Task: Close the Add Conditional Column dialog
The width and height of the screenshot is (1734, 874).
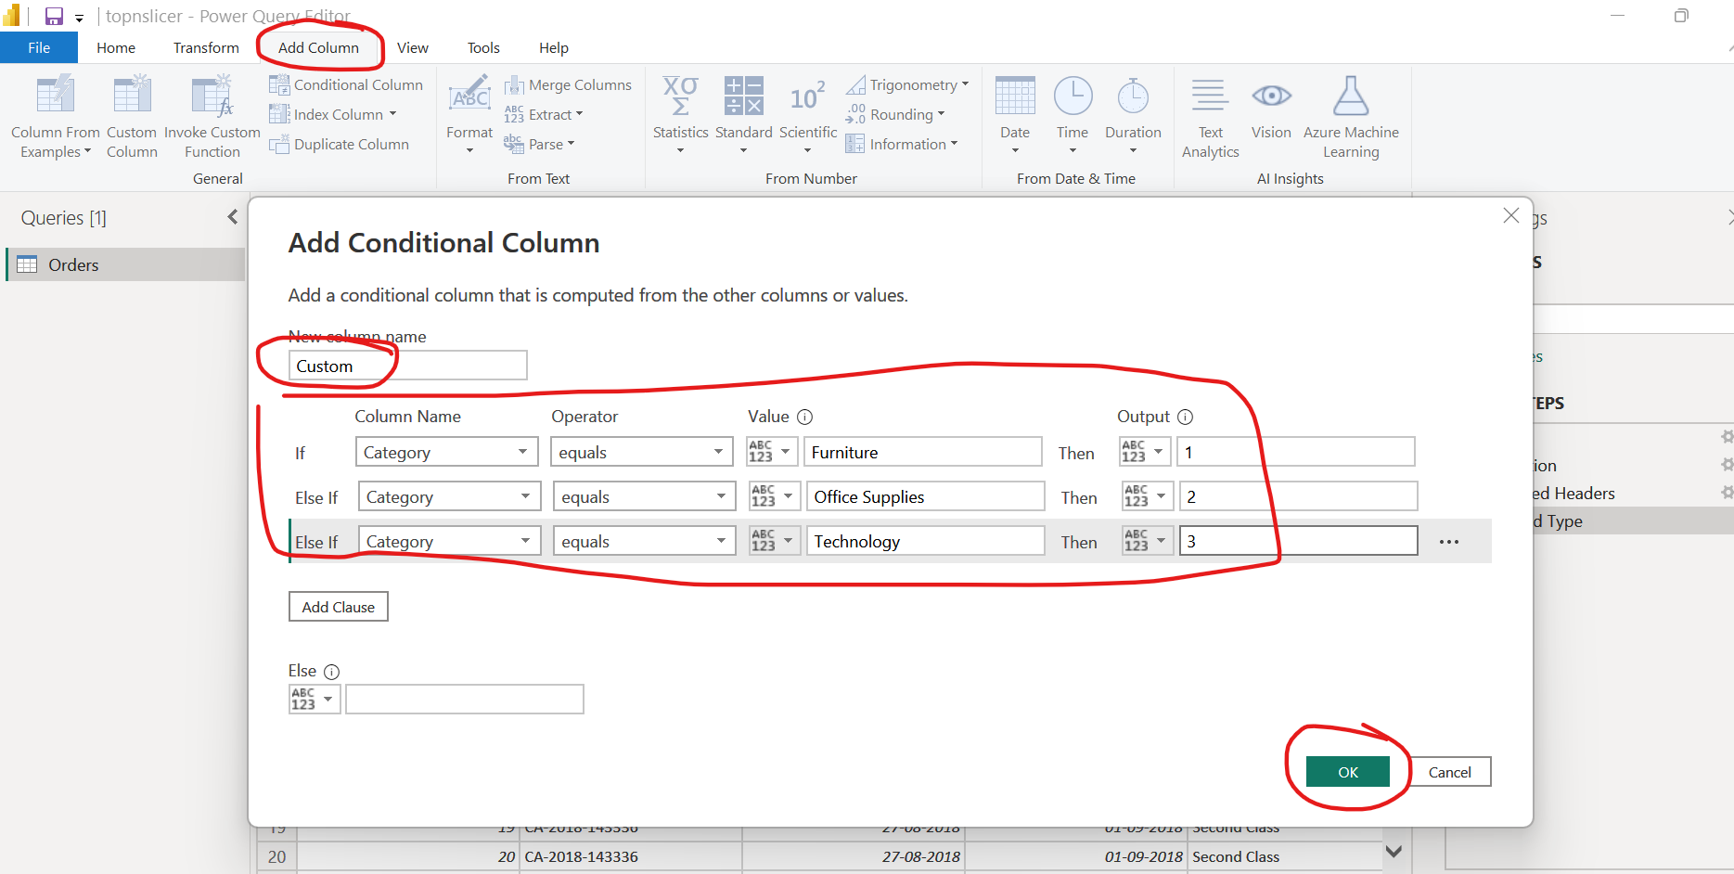Action: tap(1511, 215)
